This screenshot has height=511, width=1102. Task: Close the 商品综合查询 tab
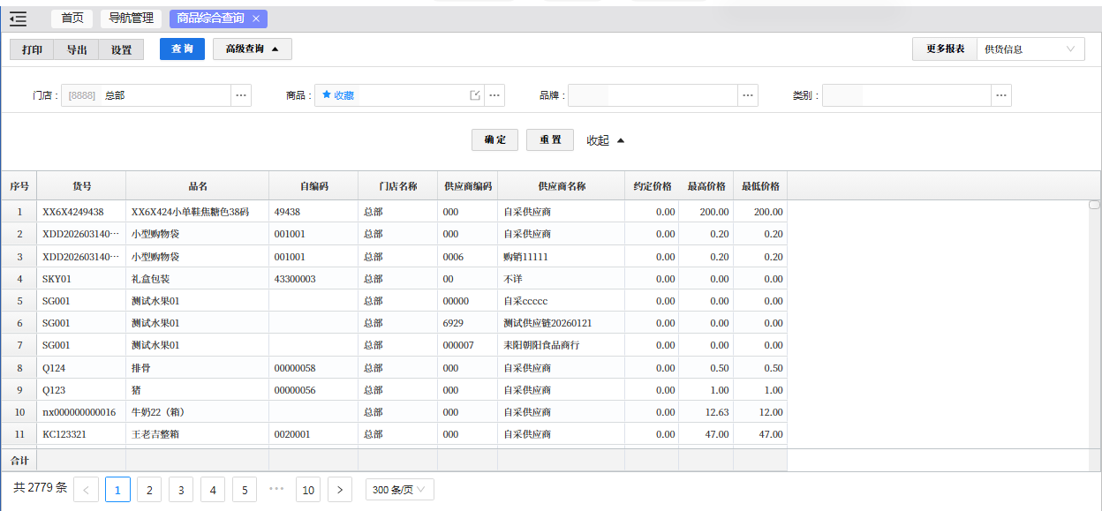256,19
